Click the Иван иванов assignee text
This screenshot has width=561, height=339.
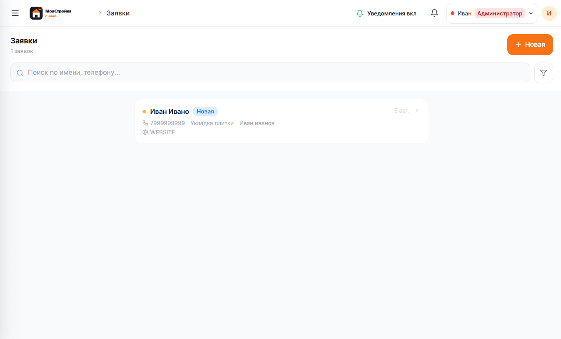pos(257,123)
